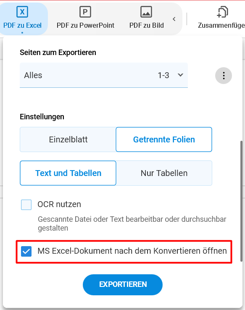Enable the OCR nutzen checkbox

[x=26, y=205]
